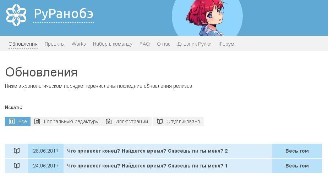Visit the Форум link
The image size is (328, 188).
pos(226,44)
